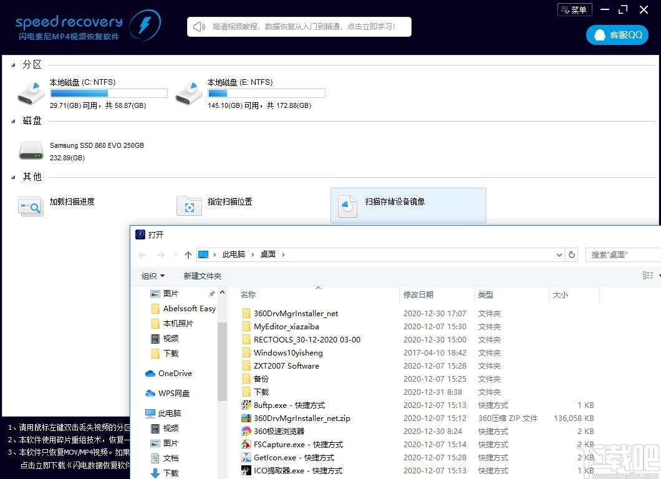Select local disk C: NTFS drive icon
Viewport: 661px width, 479px height.
coord(31,94)
